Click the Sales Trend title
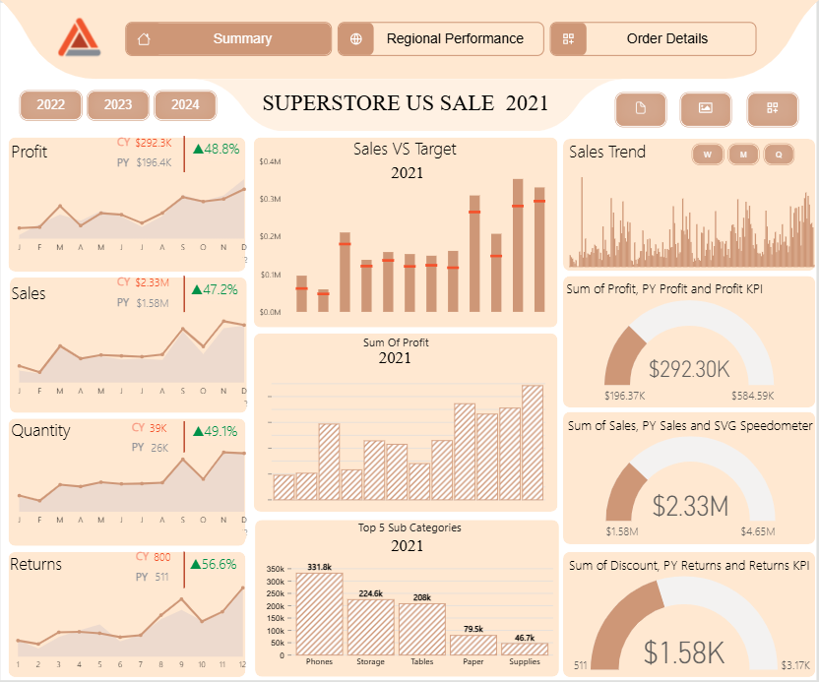 tap(607, 152)
